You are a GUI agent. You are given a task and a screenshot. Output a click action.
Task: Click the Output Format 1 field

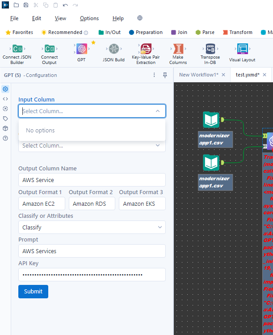click(x=42, y=204)
